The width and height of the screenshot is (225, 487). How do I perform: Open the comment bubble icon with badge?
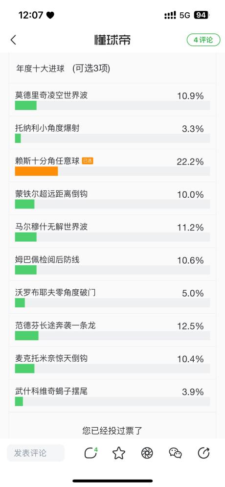coord(90,453)
